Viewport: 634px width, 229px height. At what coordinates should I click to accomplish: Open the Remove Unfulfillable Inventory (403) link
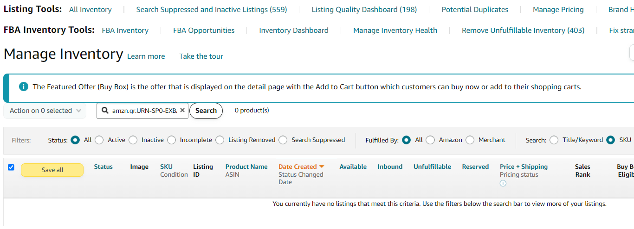pos(523,31)
